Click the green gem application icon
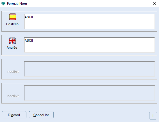 pyautogui.click(x=3, y=4)
